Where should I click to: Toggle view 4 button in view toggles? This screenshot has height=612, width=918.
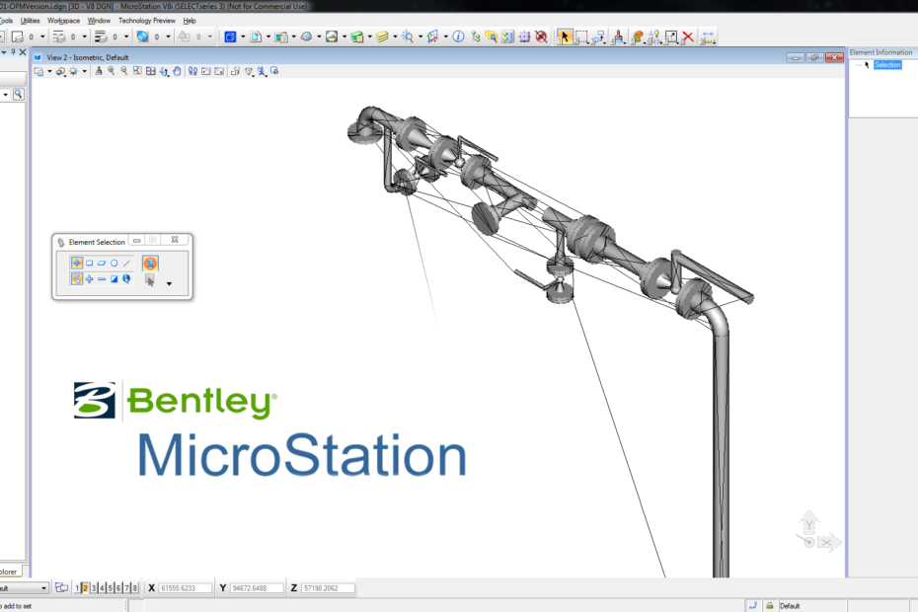tap(102, 588)
